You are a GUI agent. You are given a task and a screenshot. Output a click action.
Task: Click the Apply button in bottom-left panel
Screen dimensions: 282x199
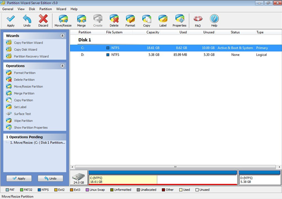[18, 178]
